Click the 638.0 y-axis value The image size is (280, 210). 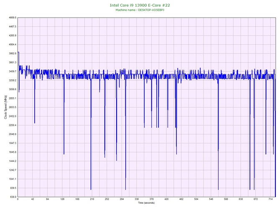coord(13,197)
